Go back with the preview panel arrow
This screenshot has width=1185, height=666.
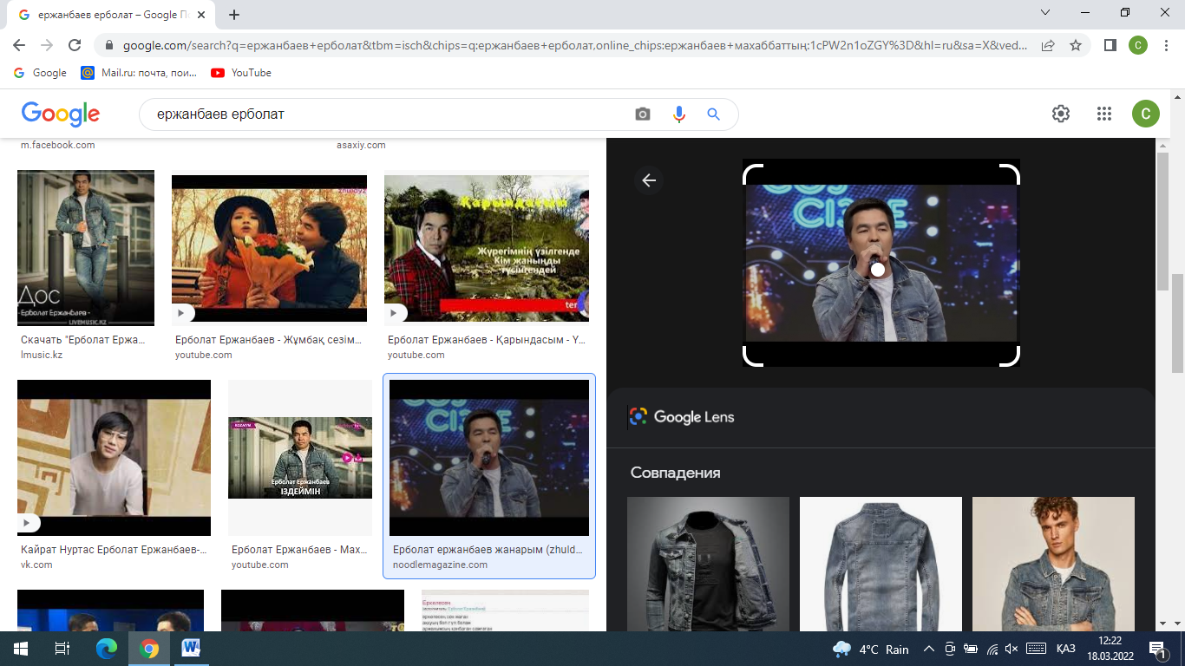click(649, 180)
